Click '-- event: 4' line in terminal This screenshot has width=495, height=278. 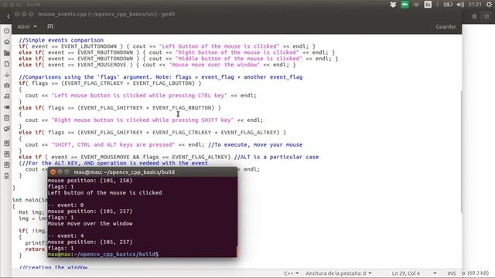(x=66, y=236)
